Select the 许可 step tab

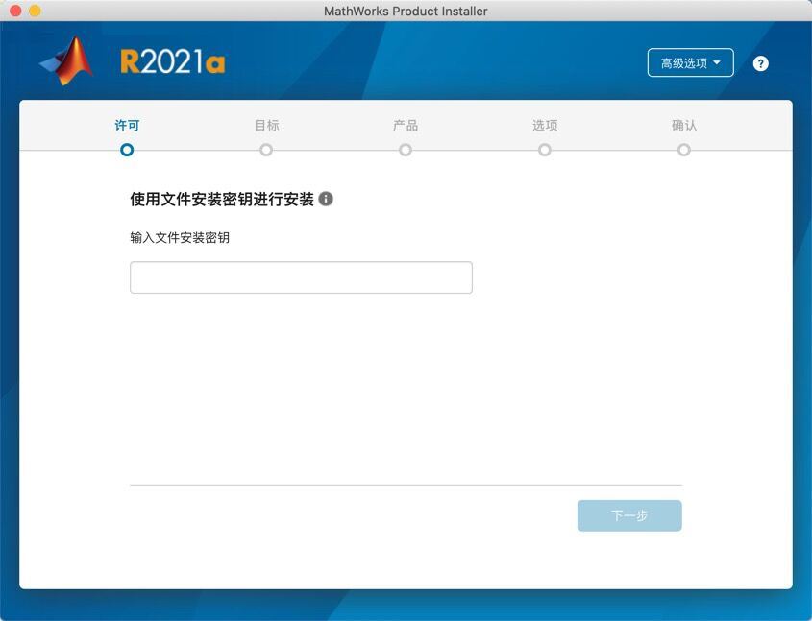click(127, 125)
